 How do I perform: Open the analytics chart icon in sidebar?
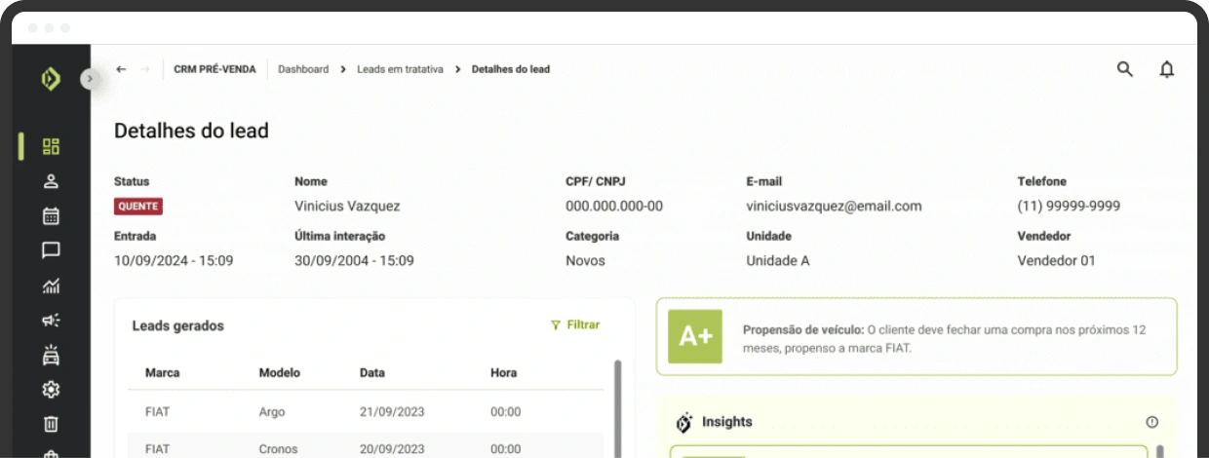pyautogui.click(x=51, y=286)
